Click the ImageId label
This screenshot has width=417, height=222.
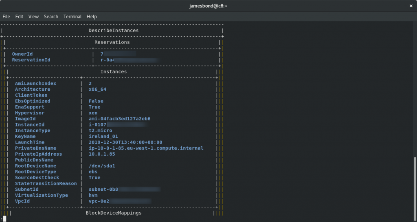coord(25,119)
